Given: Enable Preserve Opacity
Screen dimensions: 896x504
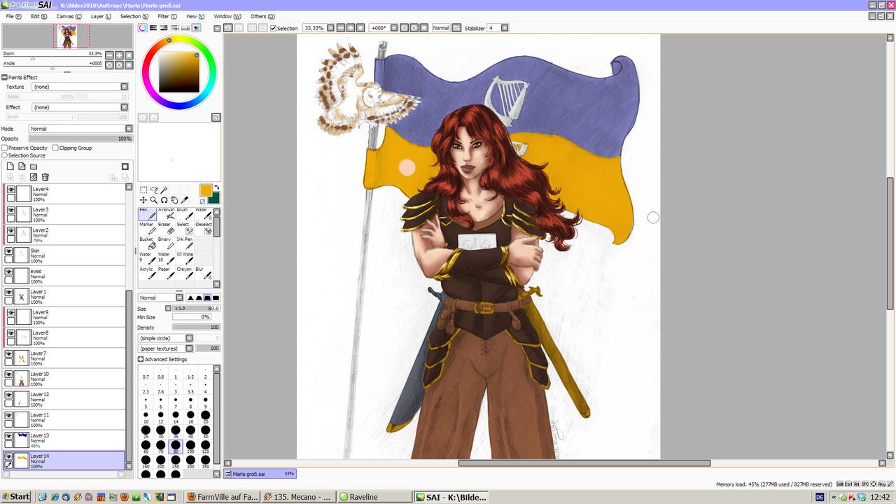Looking at the screenshot, I should click(x=5, y=148).
